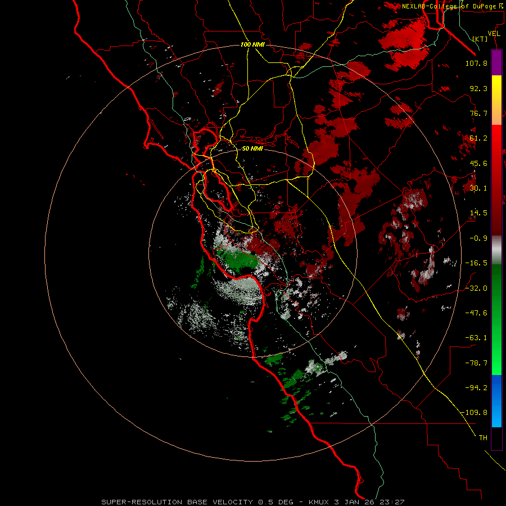Click the "KMUX" station ID in the caption

[x=319, y=502]
